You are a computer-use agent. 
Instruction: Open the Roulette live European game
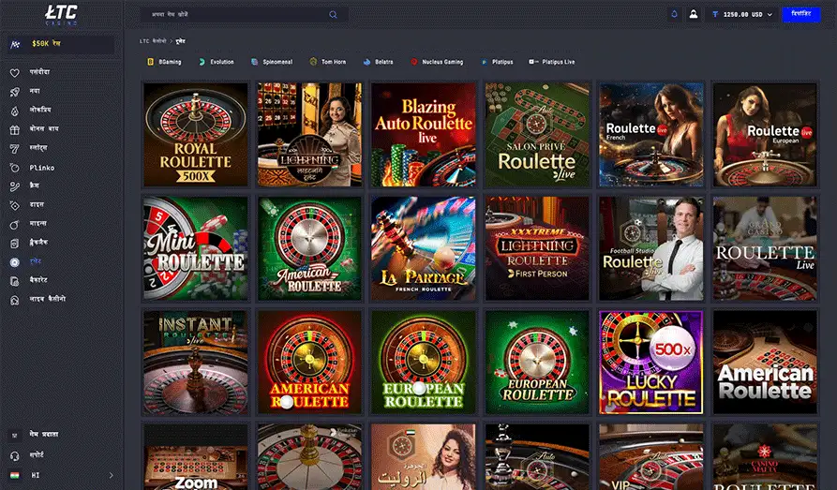coord(766,135)
